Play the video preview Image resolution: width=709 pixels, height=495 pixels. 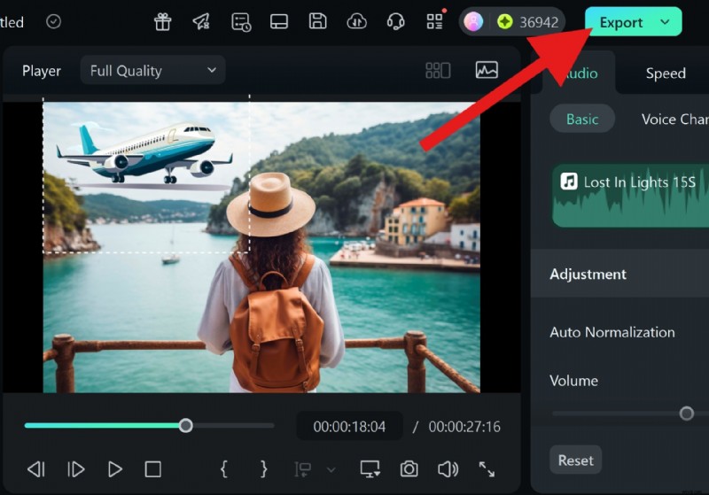point(115,469)
